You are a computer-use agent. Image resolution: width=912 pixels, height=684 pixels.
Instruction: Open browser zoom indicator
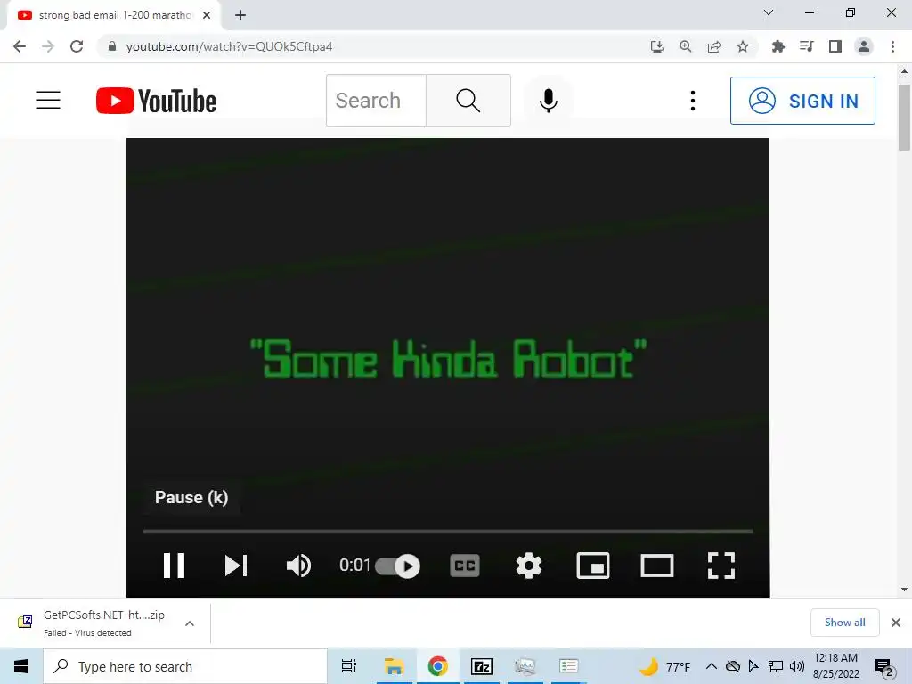click(686, 46)
